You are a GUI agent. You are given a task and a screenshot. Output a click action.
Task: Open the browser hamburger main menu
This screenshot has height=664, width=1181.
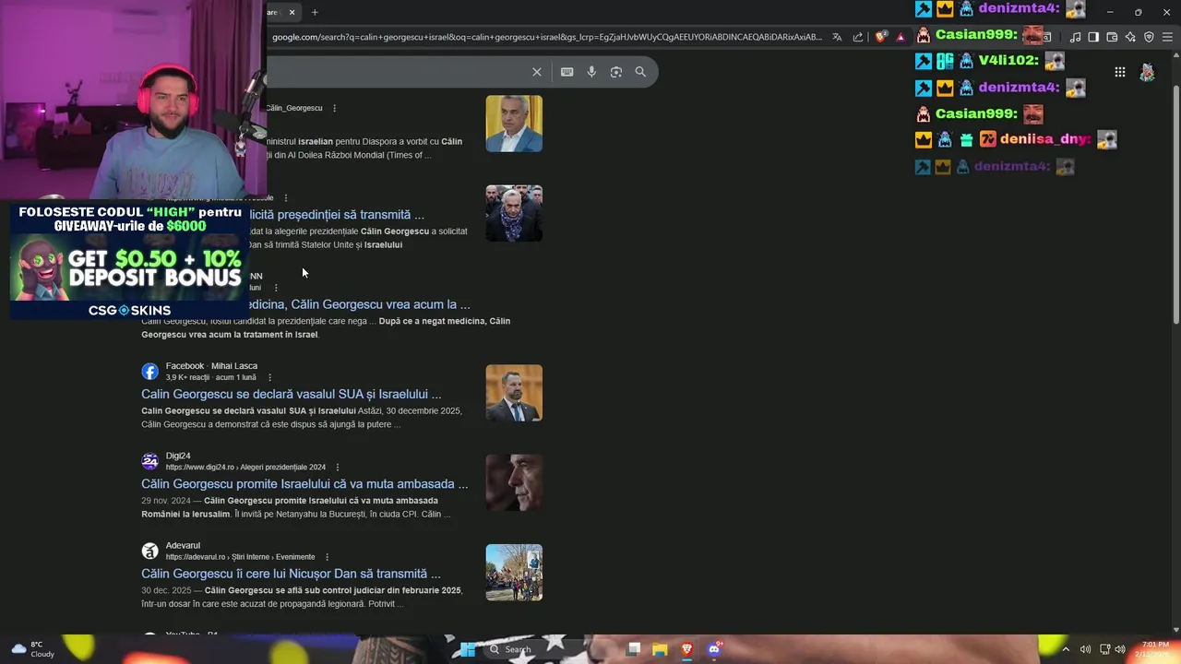(x=1167, y=37)
